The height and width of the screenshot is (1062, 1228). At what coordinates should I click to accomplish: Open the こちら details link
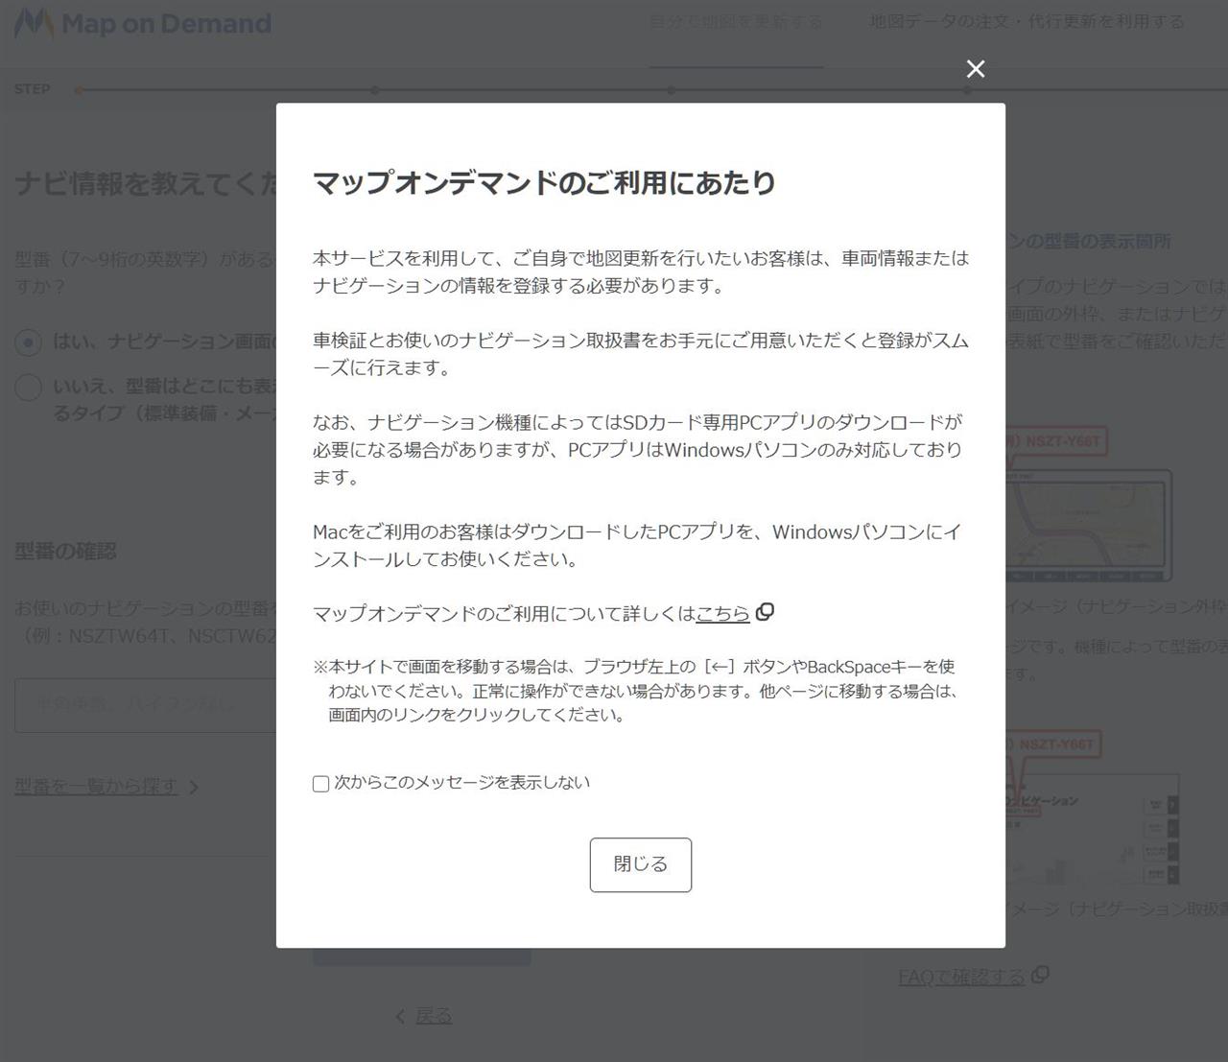coord(722,613)
